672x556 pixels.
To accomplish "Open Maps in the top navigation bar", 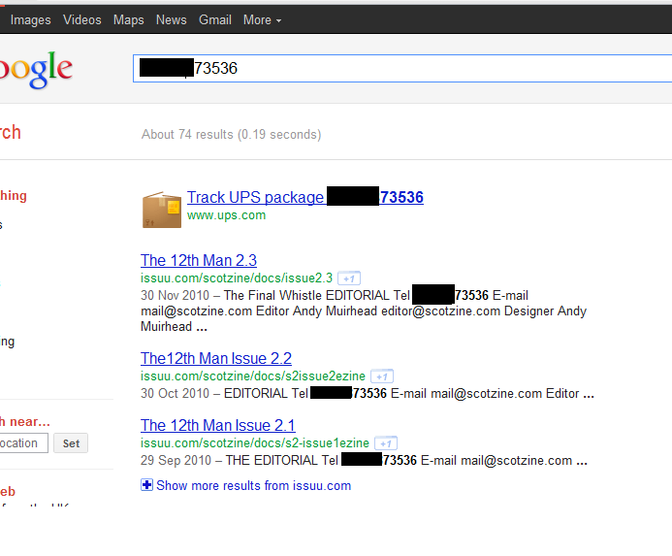I will pyautogui.click(x=129, y=19).
